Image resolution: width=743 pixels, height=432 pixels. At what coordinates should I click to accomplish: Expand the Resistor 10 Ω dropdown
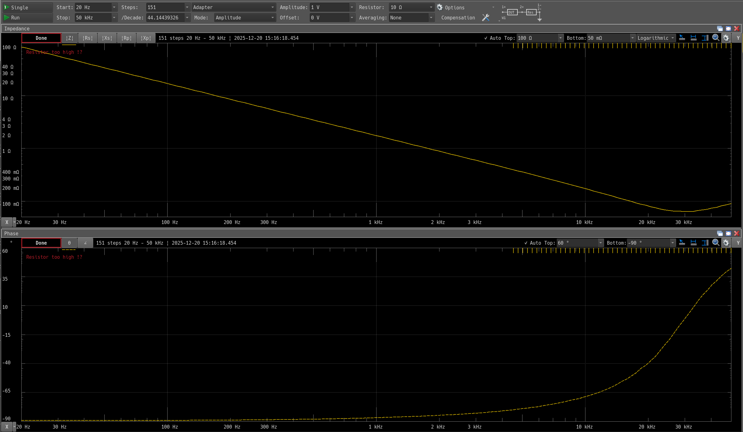click(431, 7)
